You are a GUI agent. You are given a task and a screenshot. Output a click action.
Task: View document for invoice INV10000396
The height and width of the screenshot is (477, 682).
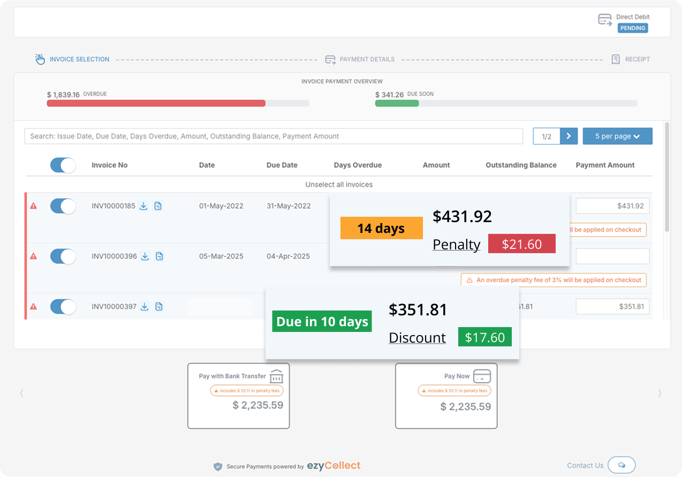pos(159,256)
